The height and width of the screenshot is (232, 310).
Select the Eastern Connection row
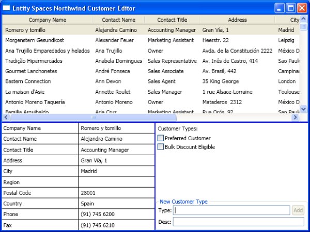pos(151,81)
